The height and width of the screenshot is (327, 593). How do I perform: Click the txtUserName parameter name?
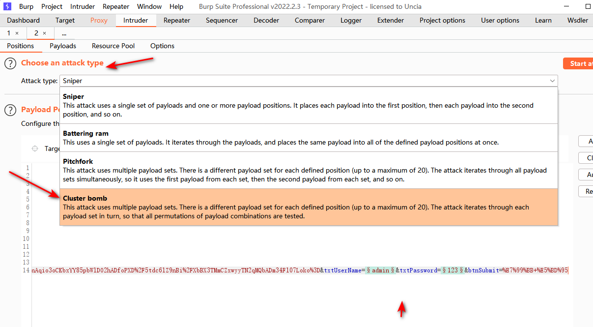tap(343, 270)
